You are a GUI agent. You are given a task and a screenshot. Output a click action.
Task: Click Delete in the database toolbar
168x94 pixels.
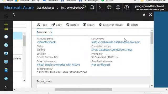pos(133,25)
